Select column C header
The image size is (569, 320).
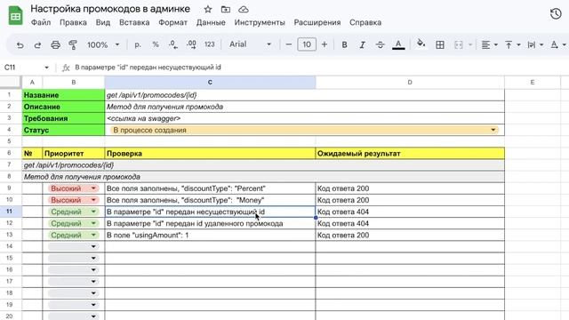(x=210, y=83)
